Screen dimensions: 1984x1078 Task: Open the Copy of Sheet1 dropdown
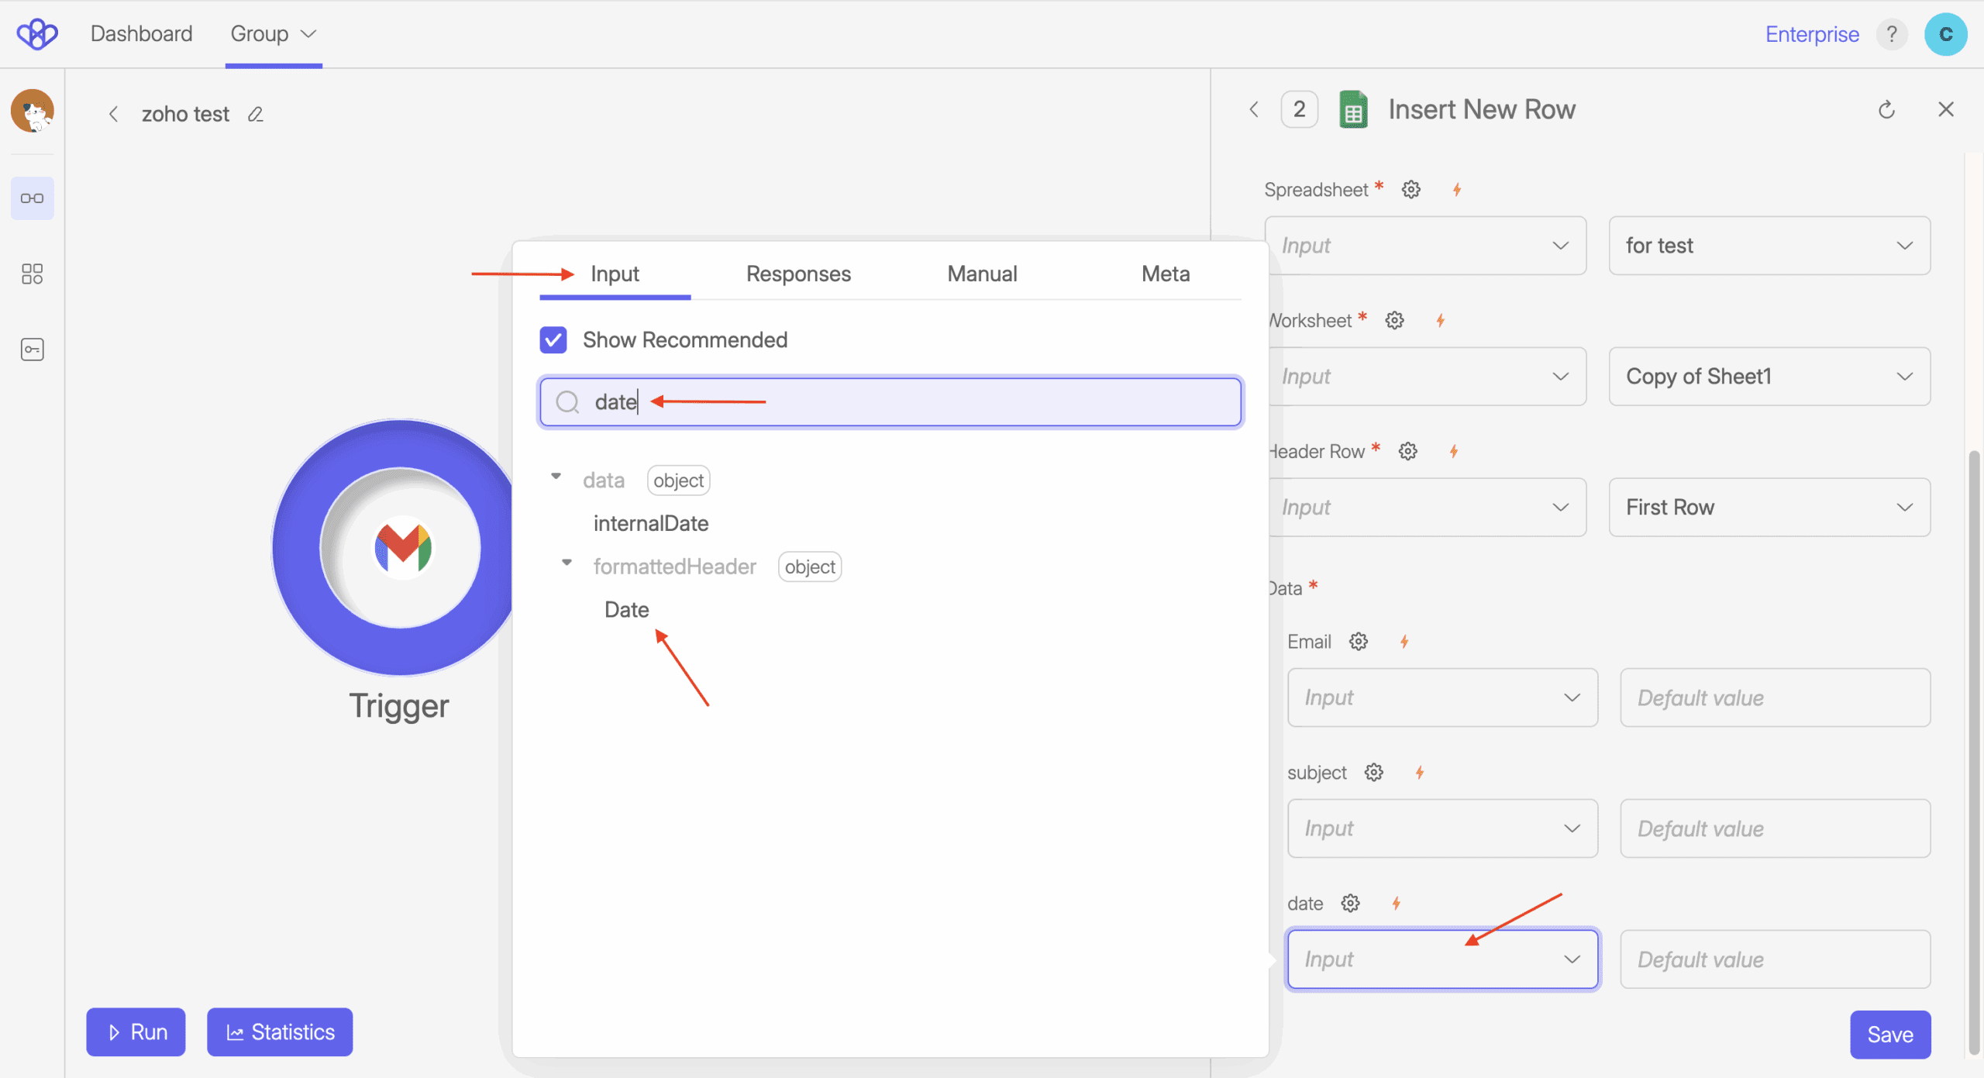click(1769, 377)
